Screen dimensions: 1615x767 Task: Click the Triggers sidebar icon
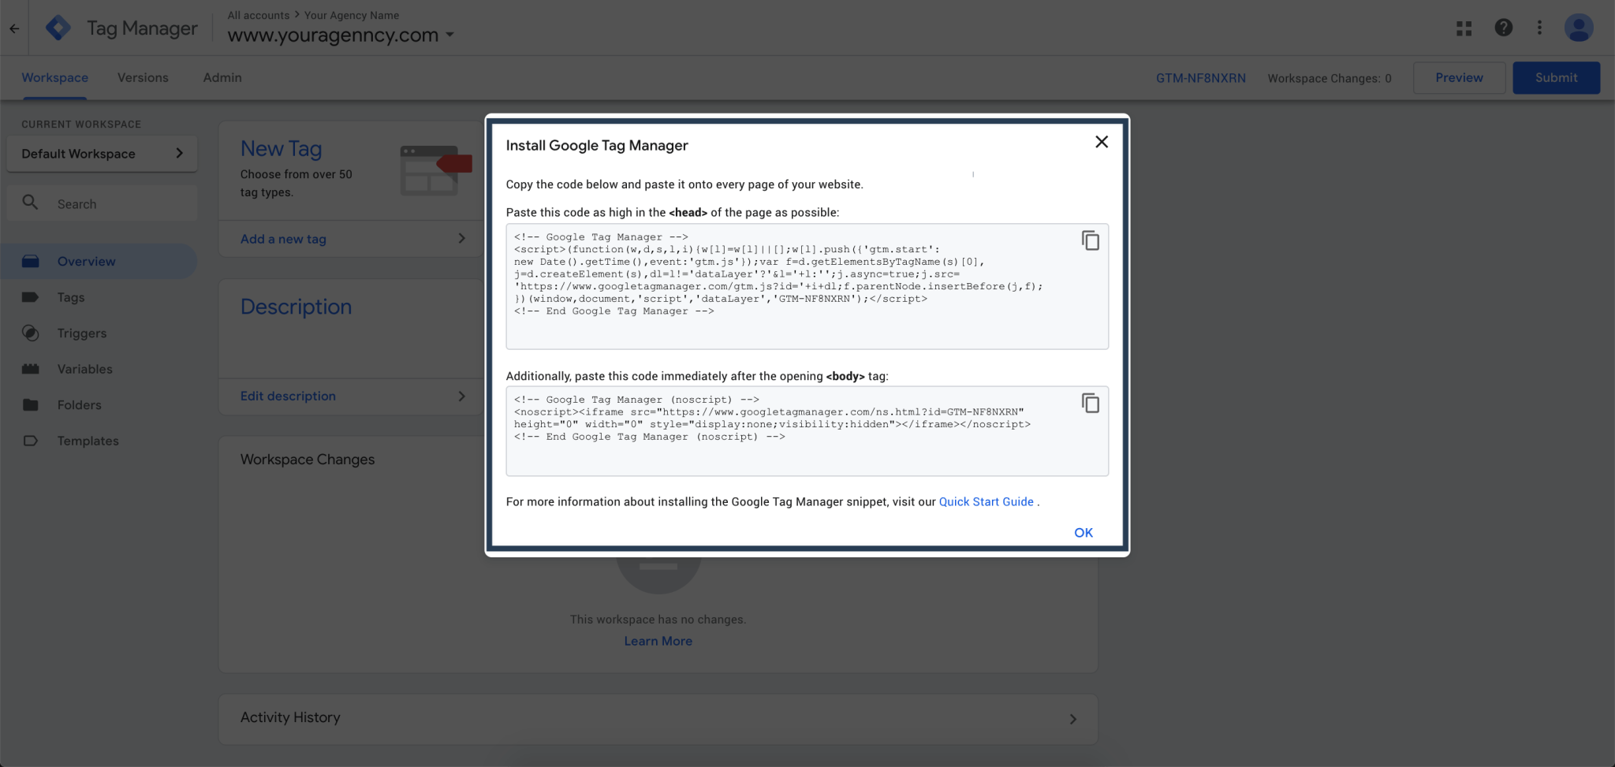pos(31,333)
